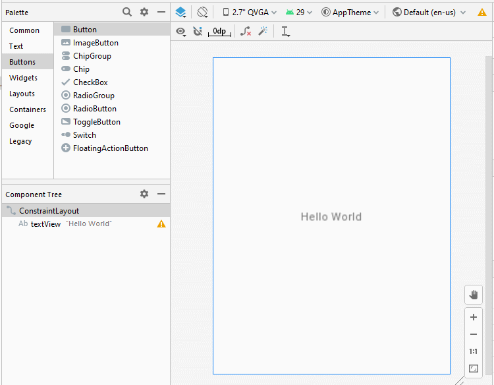The width and height of the screenshot is (494, 385).
Task: Minimize the Component Tree panel
Action: (161, 194)
